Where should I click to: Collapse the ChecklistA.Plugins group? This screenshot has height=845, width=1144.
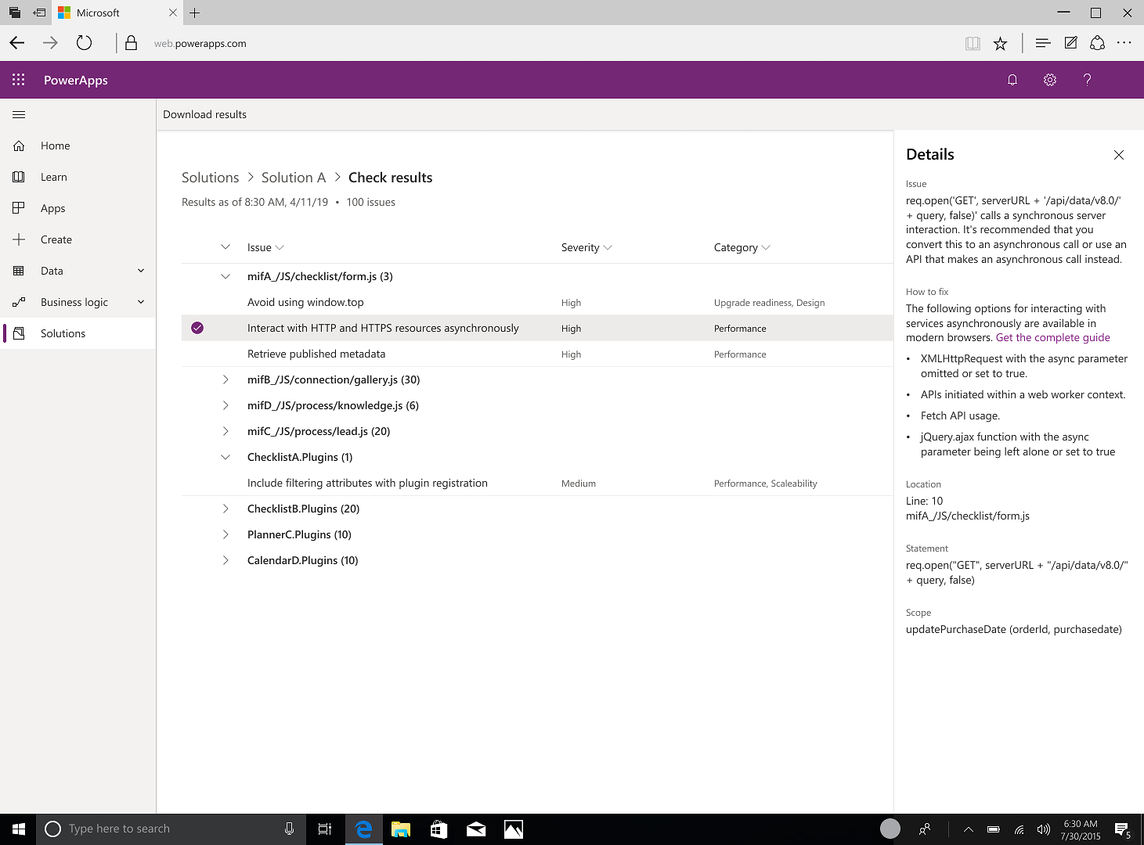pos(226,457)
